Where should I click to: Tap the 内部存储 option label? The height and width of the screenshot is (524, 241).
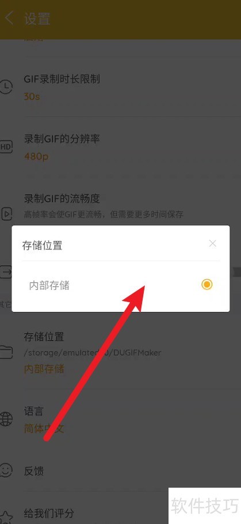tap(49, 286)
